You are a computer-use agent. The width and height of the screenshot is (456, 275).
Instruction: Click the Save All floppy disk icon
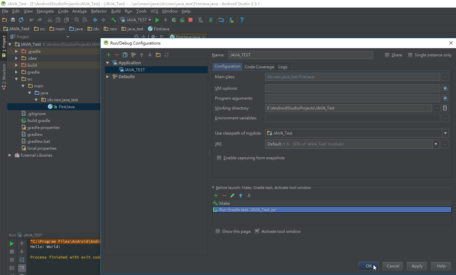click(13, 20)
